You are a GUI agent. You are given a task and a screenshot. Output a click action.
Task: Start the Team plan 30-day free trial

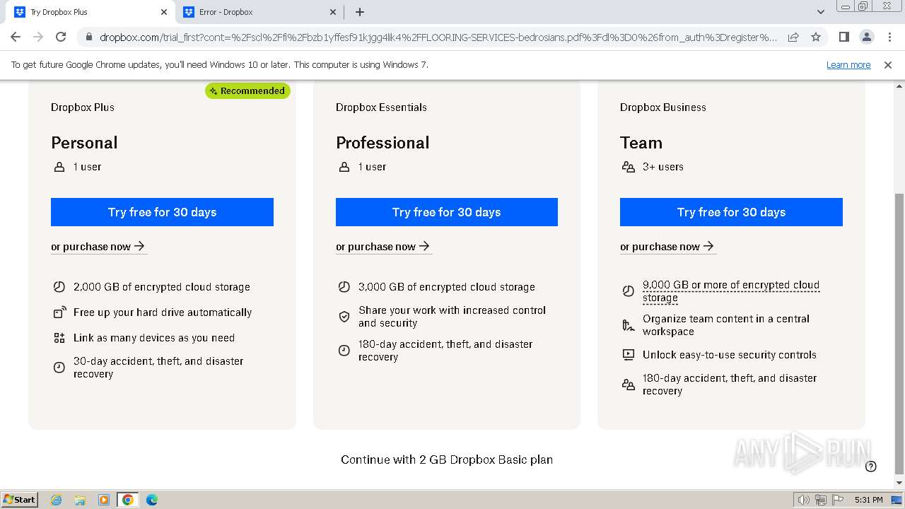731,212
